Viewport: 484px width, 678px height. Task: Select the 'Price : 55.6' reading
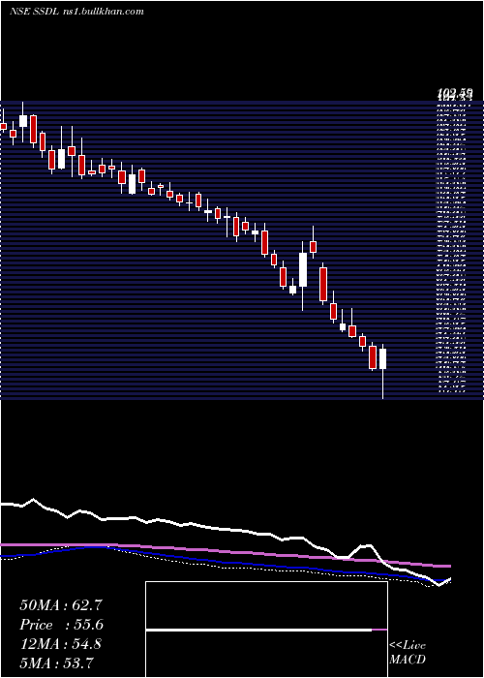click(61, 625)
